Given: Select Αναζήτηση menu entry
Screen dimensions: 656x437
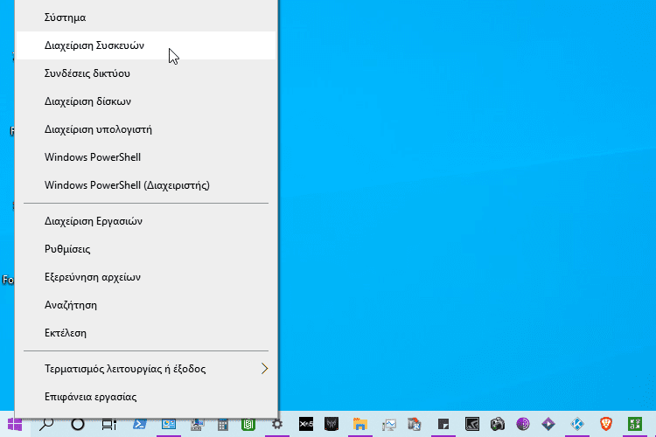Looking at the screenshot, I should coord(146,305).
